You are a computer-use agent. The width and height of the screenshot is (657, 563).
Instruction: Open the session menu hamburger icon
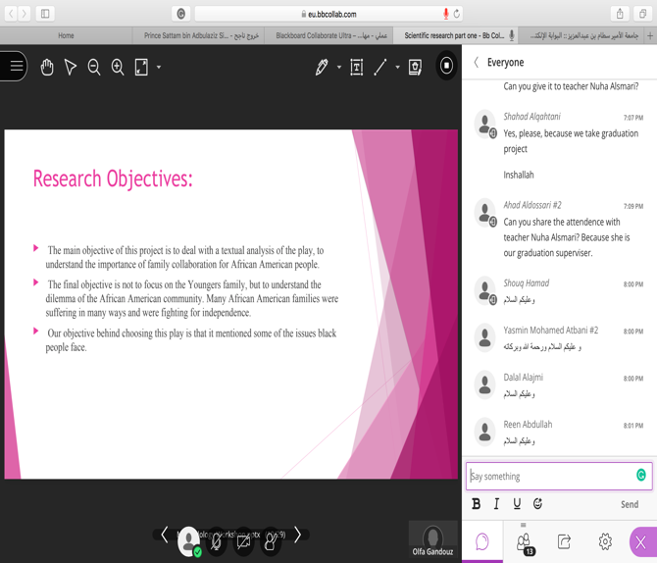(16, 67)
